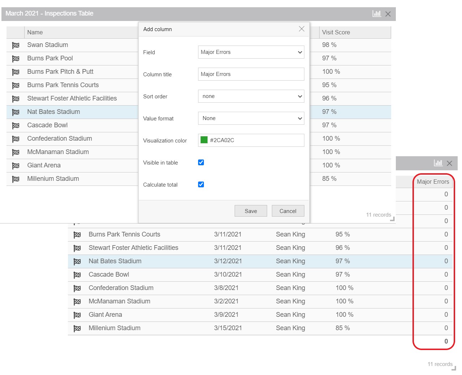Click the chart icon above Major Errors column

coord(438,163)
